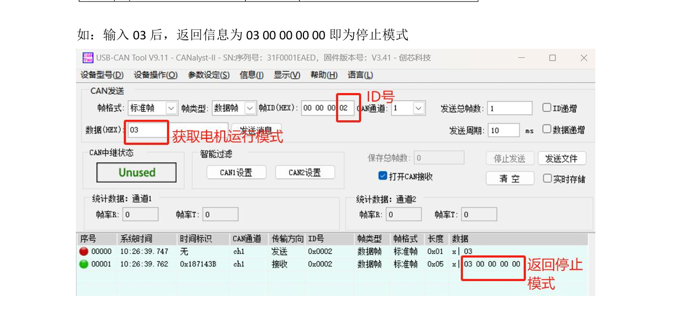Click the CAN1设置 button
Viewport: 690px width, 312px height.
coord(236,172)
